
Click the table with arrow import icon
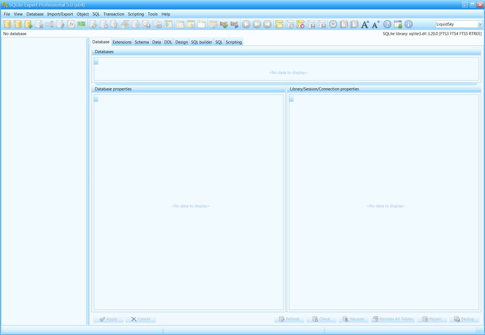[x=169, y=24]
